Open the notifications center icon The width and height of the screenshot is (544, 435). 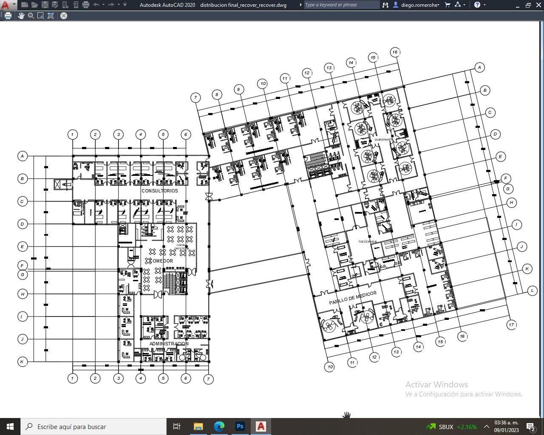pyautogui.click(x=530, y=427)
